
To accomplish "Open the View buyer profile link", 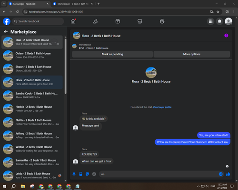I will pos(162,107).
